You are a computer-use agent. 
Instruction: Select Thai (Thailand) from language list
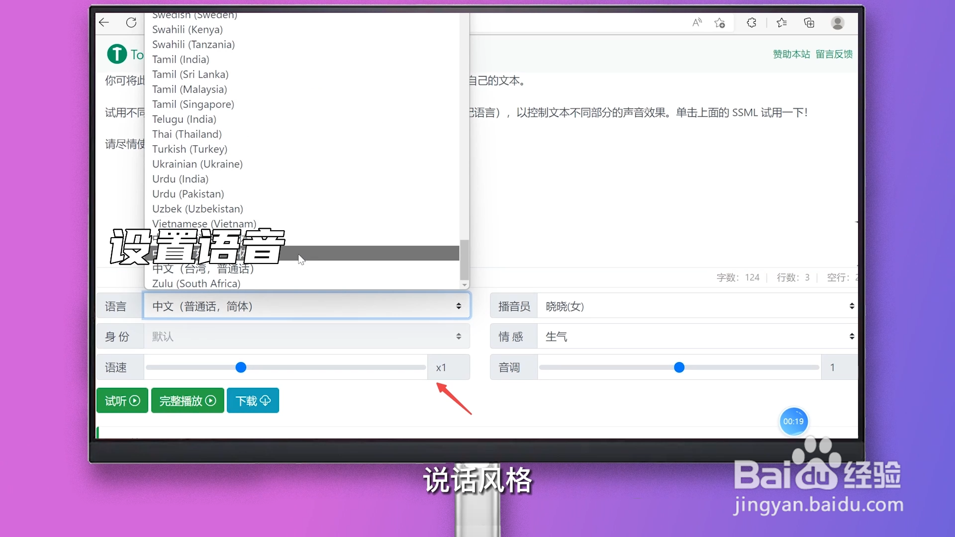tap(187, 134)
